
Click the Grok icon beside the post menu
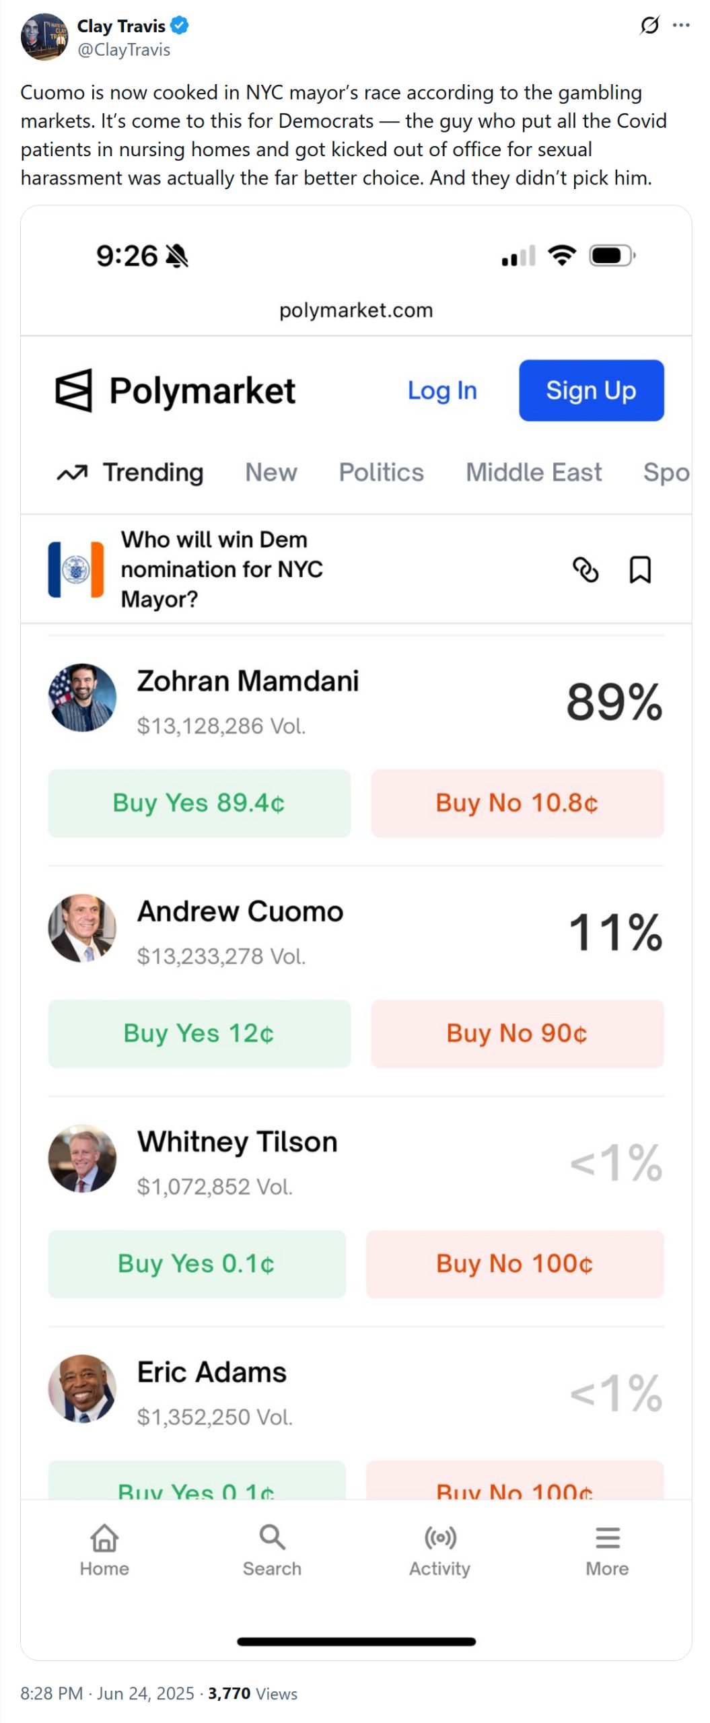pos(649,26)
